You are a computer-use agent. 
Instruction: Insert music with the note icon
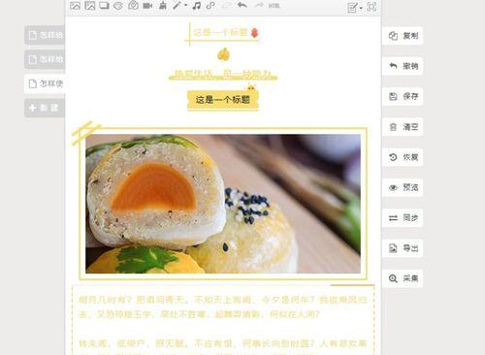[196, 6]
